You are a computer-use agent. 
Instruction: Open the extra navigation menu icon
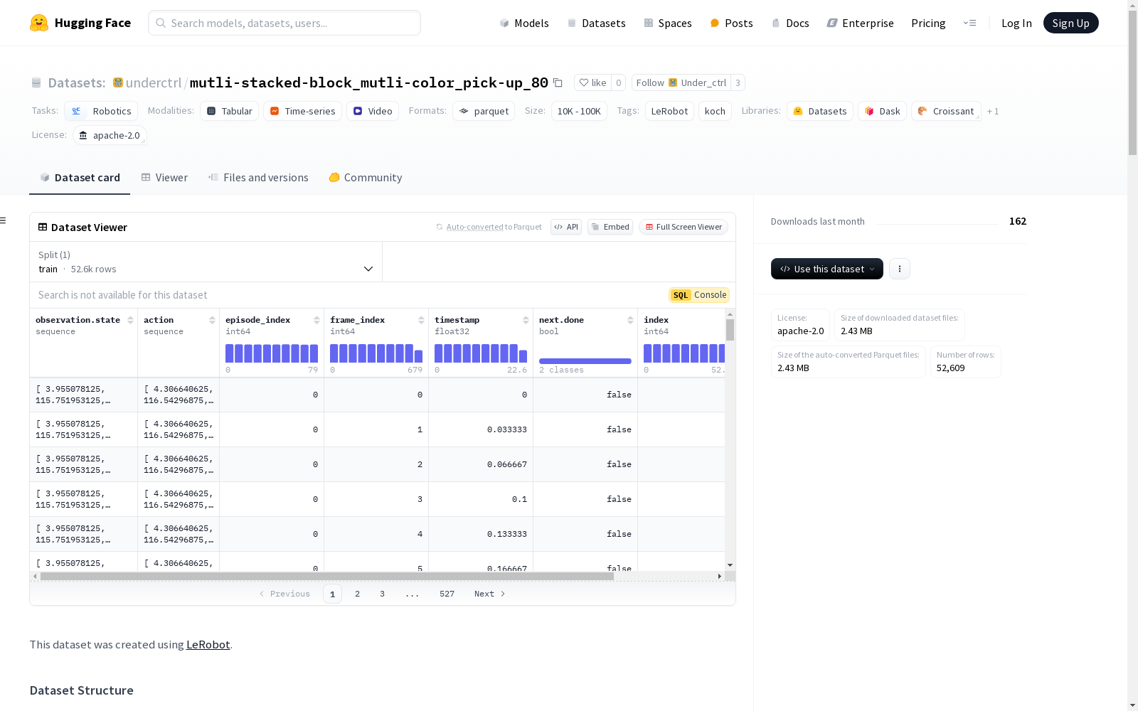(x=969, y=23)
